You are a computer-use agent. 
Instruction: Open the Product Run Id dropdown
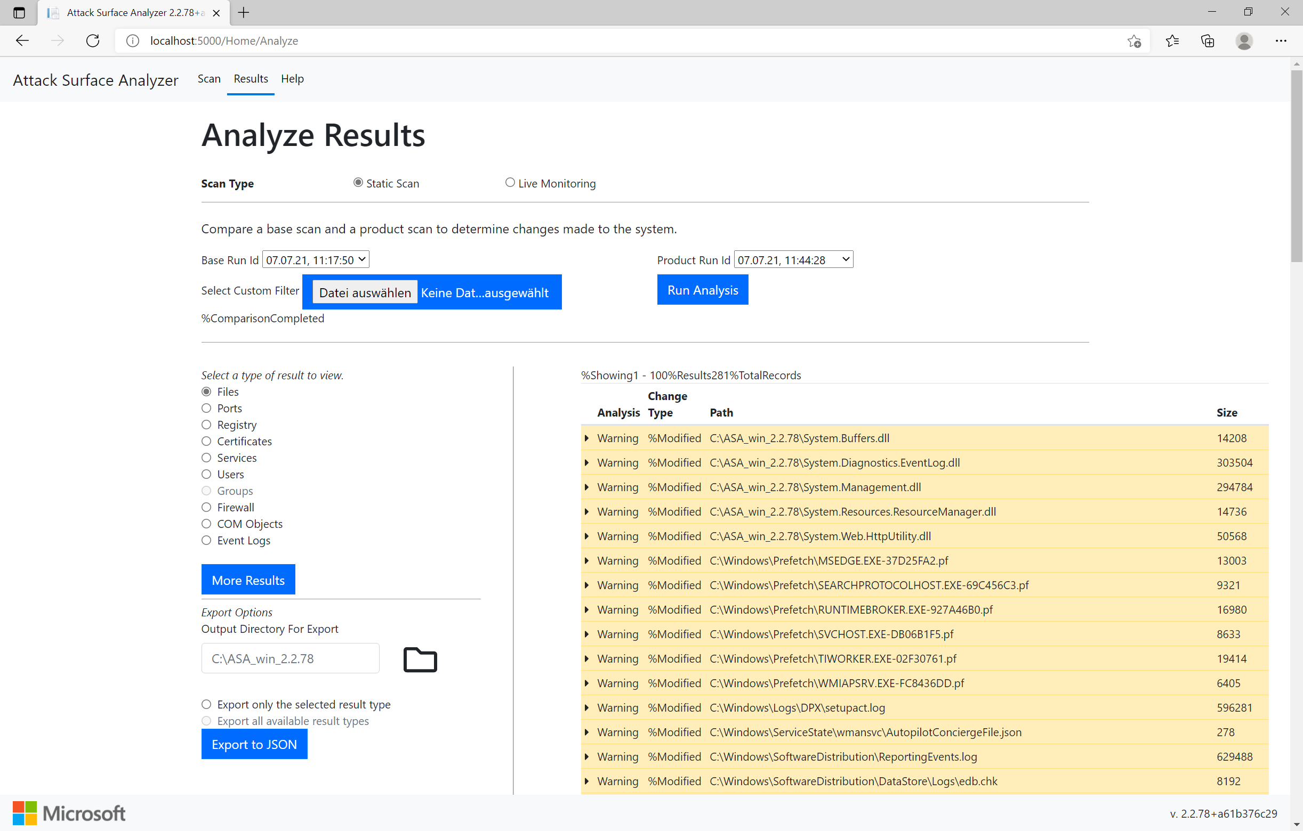click(x=793, y=259)
